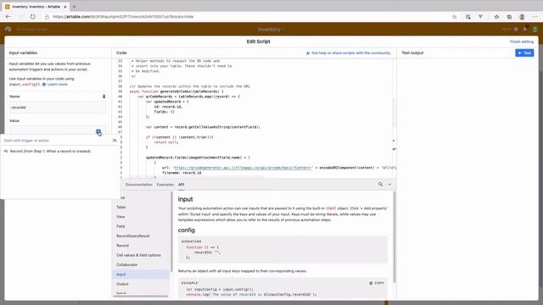Click the Copy button in example block

pos(377,283)
